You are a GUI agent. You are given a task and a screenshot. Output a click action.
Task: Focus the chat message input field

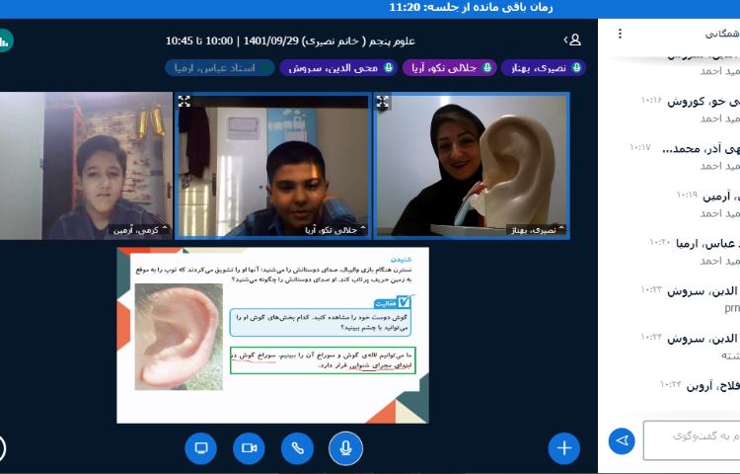pos(692,440)
